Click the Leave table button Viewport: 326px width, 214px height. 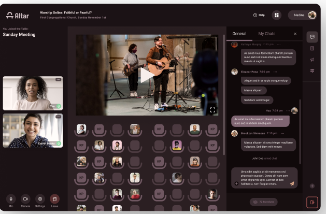[55, 199]
